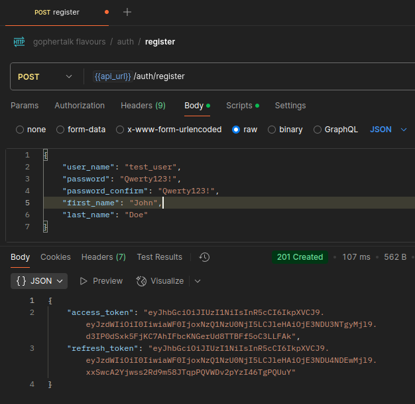
Task: Select x-www-form-urlencoded body type
Action: click(120, 130)
